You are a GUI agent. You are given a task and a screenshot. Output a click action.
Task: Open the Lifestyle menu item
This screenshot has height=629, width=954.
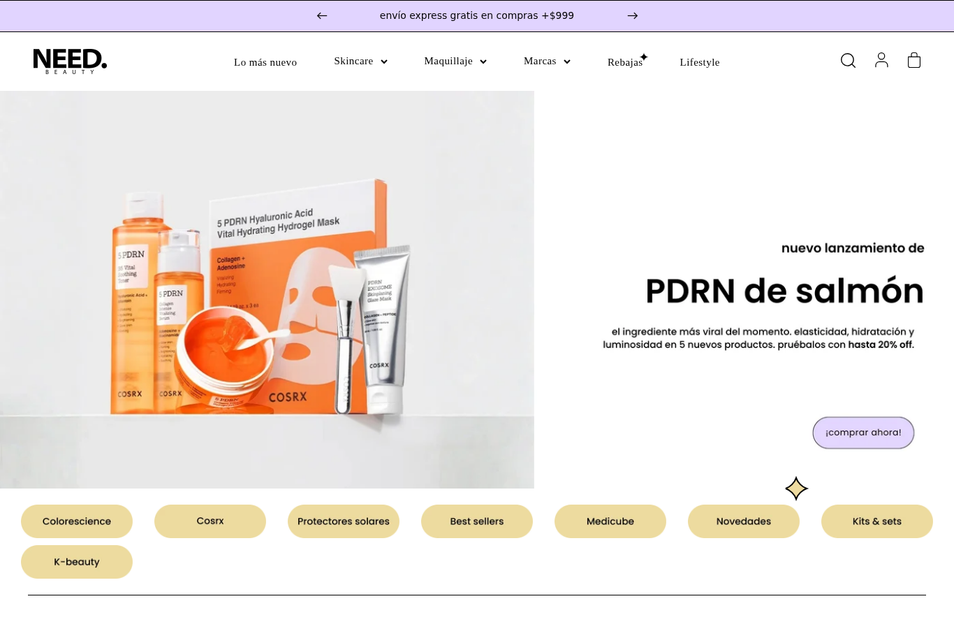(700, 62)
